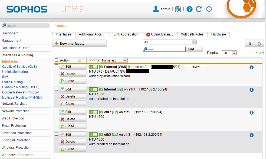This screenshot has height=159, width=266.
Task: Go to previous page with double-arrow
Action: (249, 44)
